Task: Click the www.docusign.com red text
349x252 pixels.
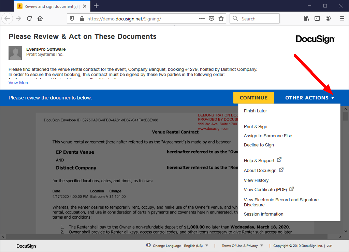Action: click(x=214, y=128)
